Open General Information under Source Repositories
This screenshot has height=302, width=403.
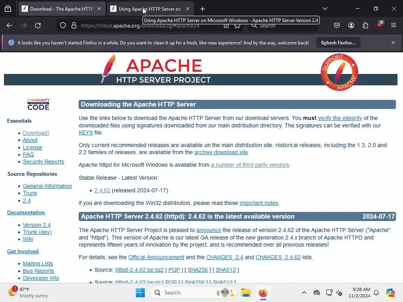(x=47, y=186)
